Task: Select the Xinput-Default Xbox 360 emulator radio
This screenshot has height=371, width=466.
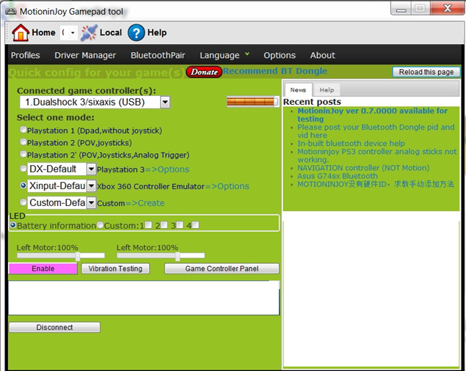Action: (x=23, y=185)
